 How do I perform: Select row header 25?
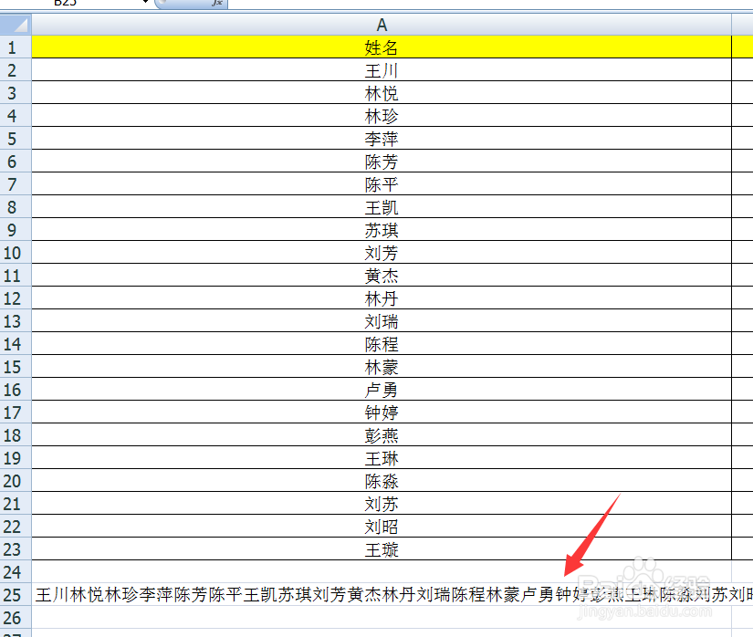pos(16,594)
